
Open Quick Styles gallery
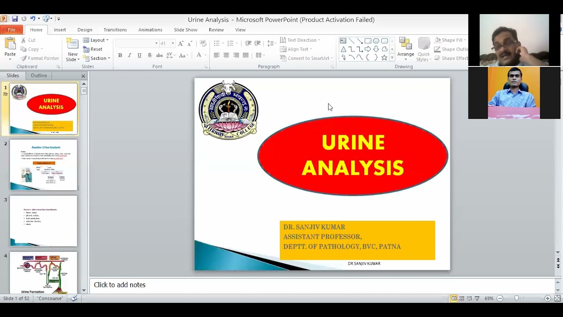(x=424, y=49)
